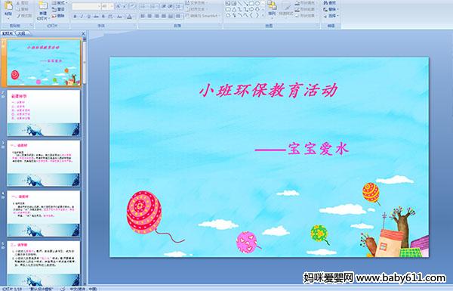Click the New Slide icon

click(43, 6)
